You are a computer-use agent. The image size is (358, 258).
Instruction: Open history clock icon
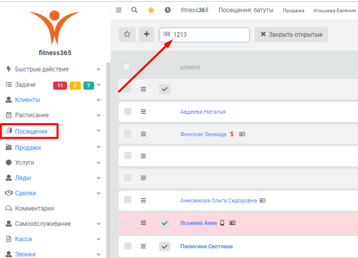tap(168, 10)
